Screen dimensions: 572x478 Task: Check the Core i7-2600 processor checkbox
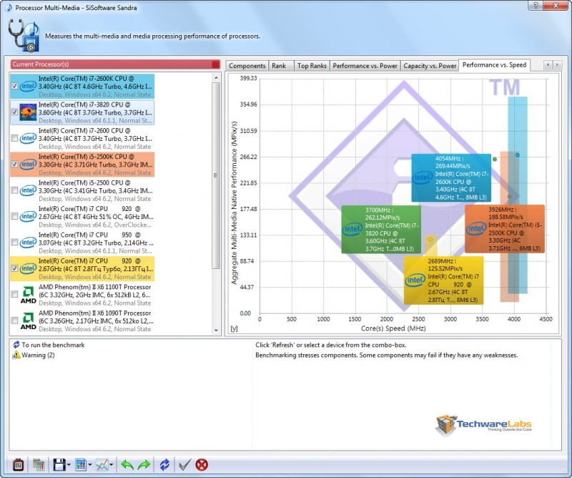[x=14, y=138]
